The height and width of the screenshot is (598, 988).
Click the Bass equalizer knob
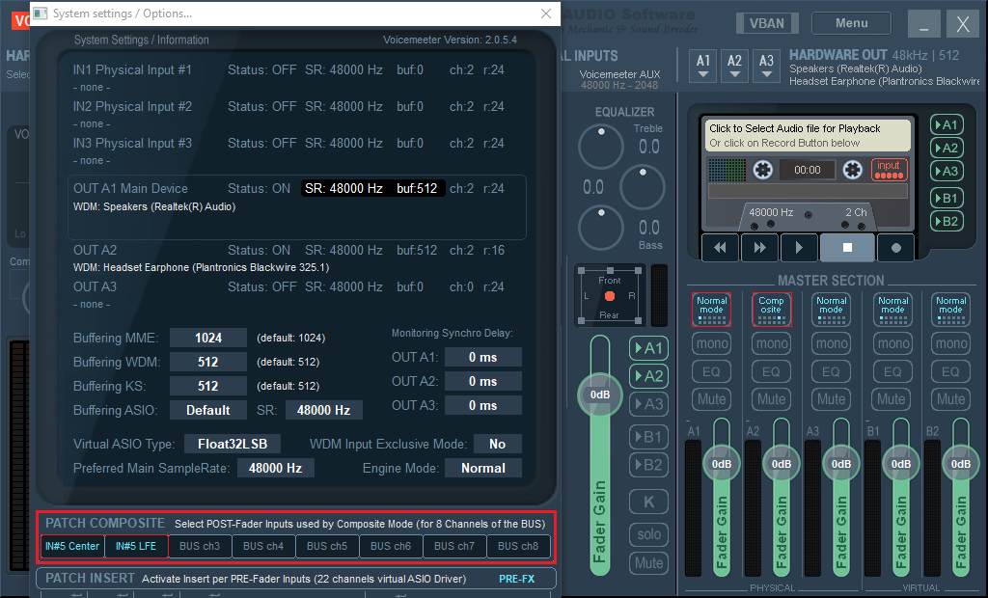600,228
